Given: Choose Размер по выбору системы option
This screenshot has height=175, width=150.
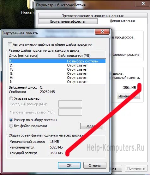Looking at the screenshot, I should pos(11,120).
